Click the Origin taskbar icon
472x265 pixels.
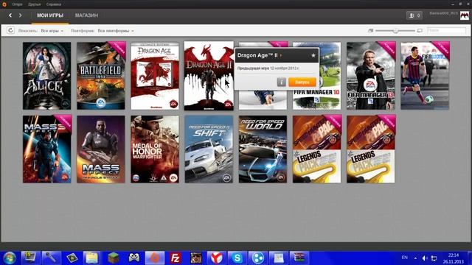point(154,258)
